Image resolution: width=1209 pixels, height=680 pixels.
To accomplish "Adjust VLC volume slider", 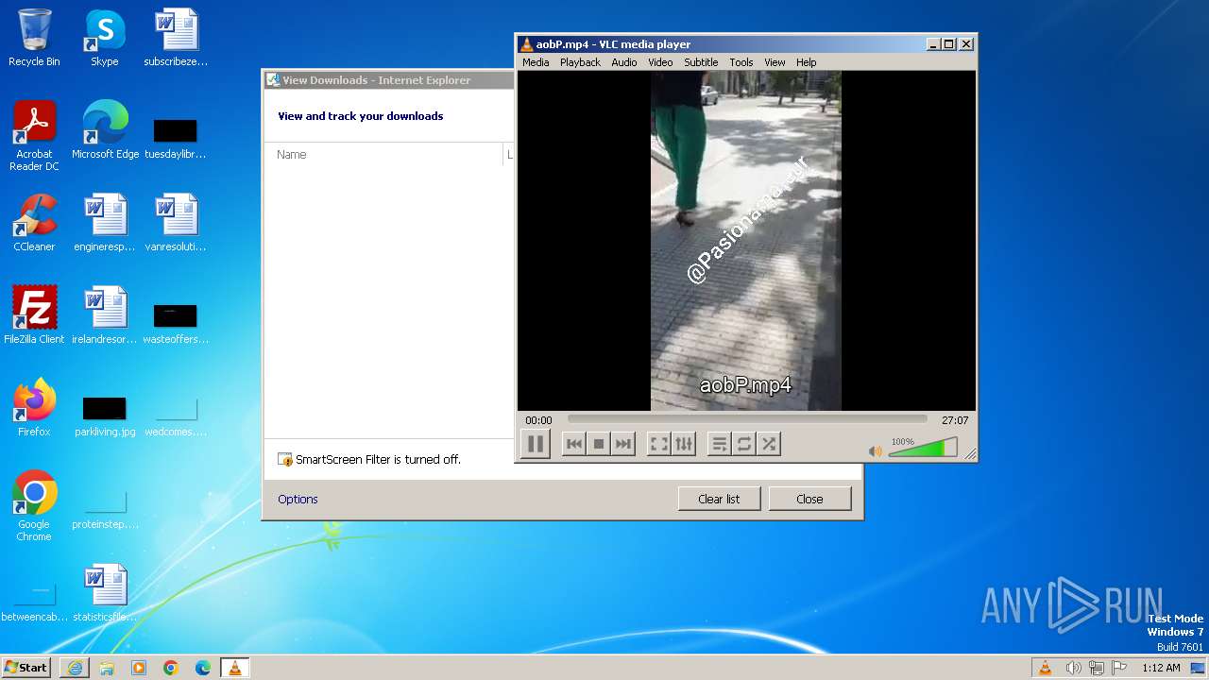I will [x=923, y=448].
